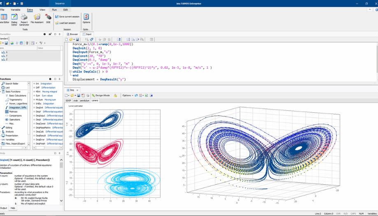Click Load last session
Screen dimensions: 378x216
coord(66,23)
